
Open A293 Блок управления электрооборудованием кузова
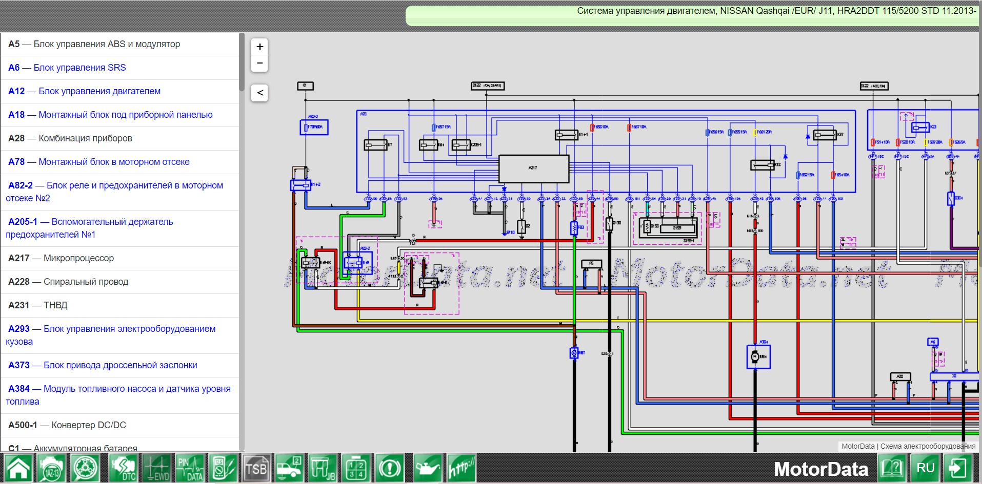(x=119, y=335)
